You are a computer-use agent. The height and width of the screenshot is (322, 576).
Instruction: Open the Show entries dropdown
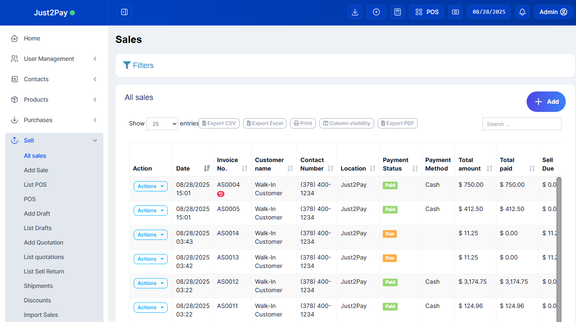tap(162, 123)
